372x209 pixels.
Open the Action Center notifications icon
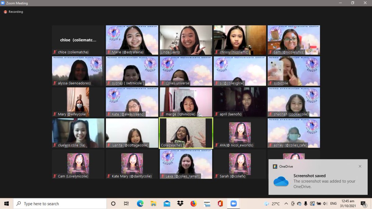363,204
